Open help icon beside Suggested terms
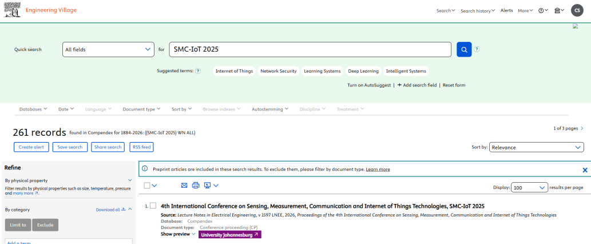This screenshot has height=244, width=591. [198, 71]
